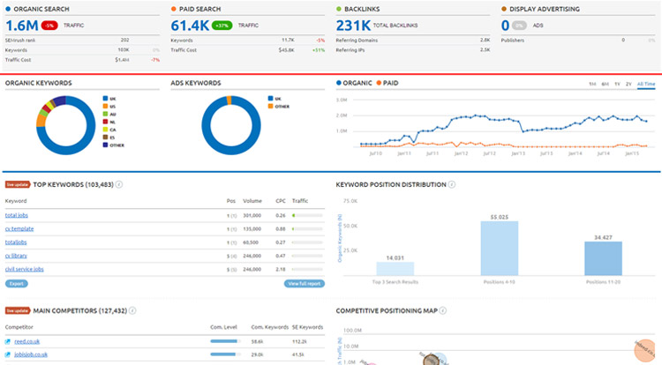Click the Positions 4-10 bar in distribution chart
This screenshot has height=365, width=662.
[499, 248]
